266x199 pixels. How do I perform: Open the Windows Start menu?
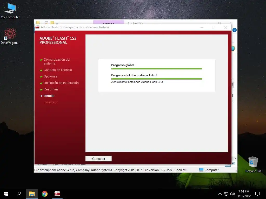pyautogui.click(x=6, y=194)
